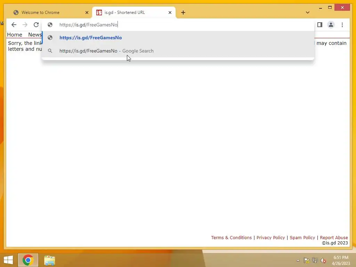Open the taskbar clock showing 6:51 PM
The image size is (356, 267).
coord(341,260)
